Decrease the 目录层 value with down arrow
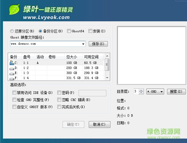 141,93
